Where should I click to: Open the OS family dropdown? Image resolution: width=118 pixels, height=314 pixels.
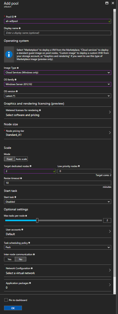pos(57,84)
